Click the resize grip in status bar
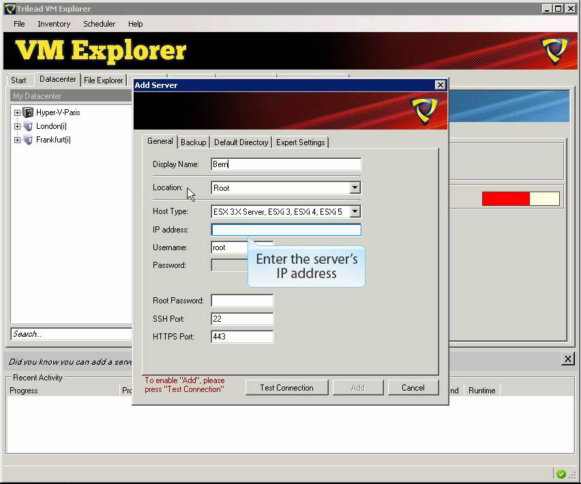The height and width of the screenshot is (484, 581). (573, 474)
